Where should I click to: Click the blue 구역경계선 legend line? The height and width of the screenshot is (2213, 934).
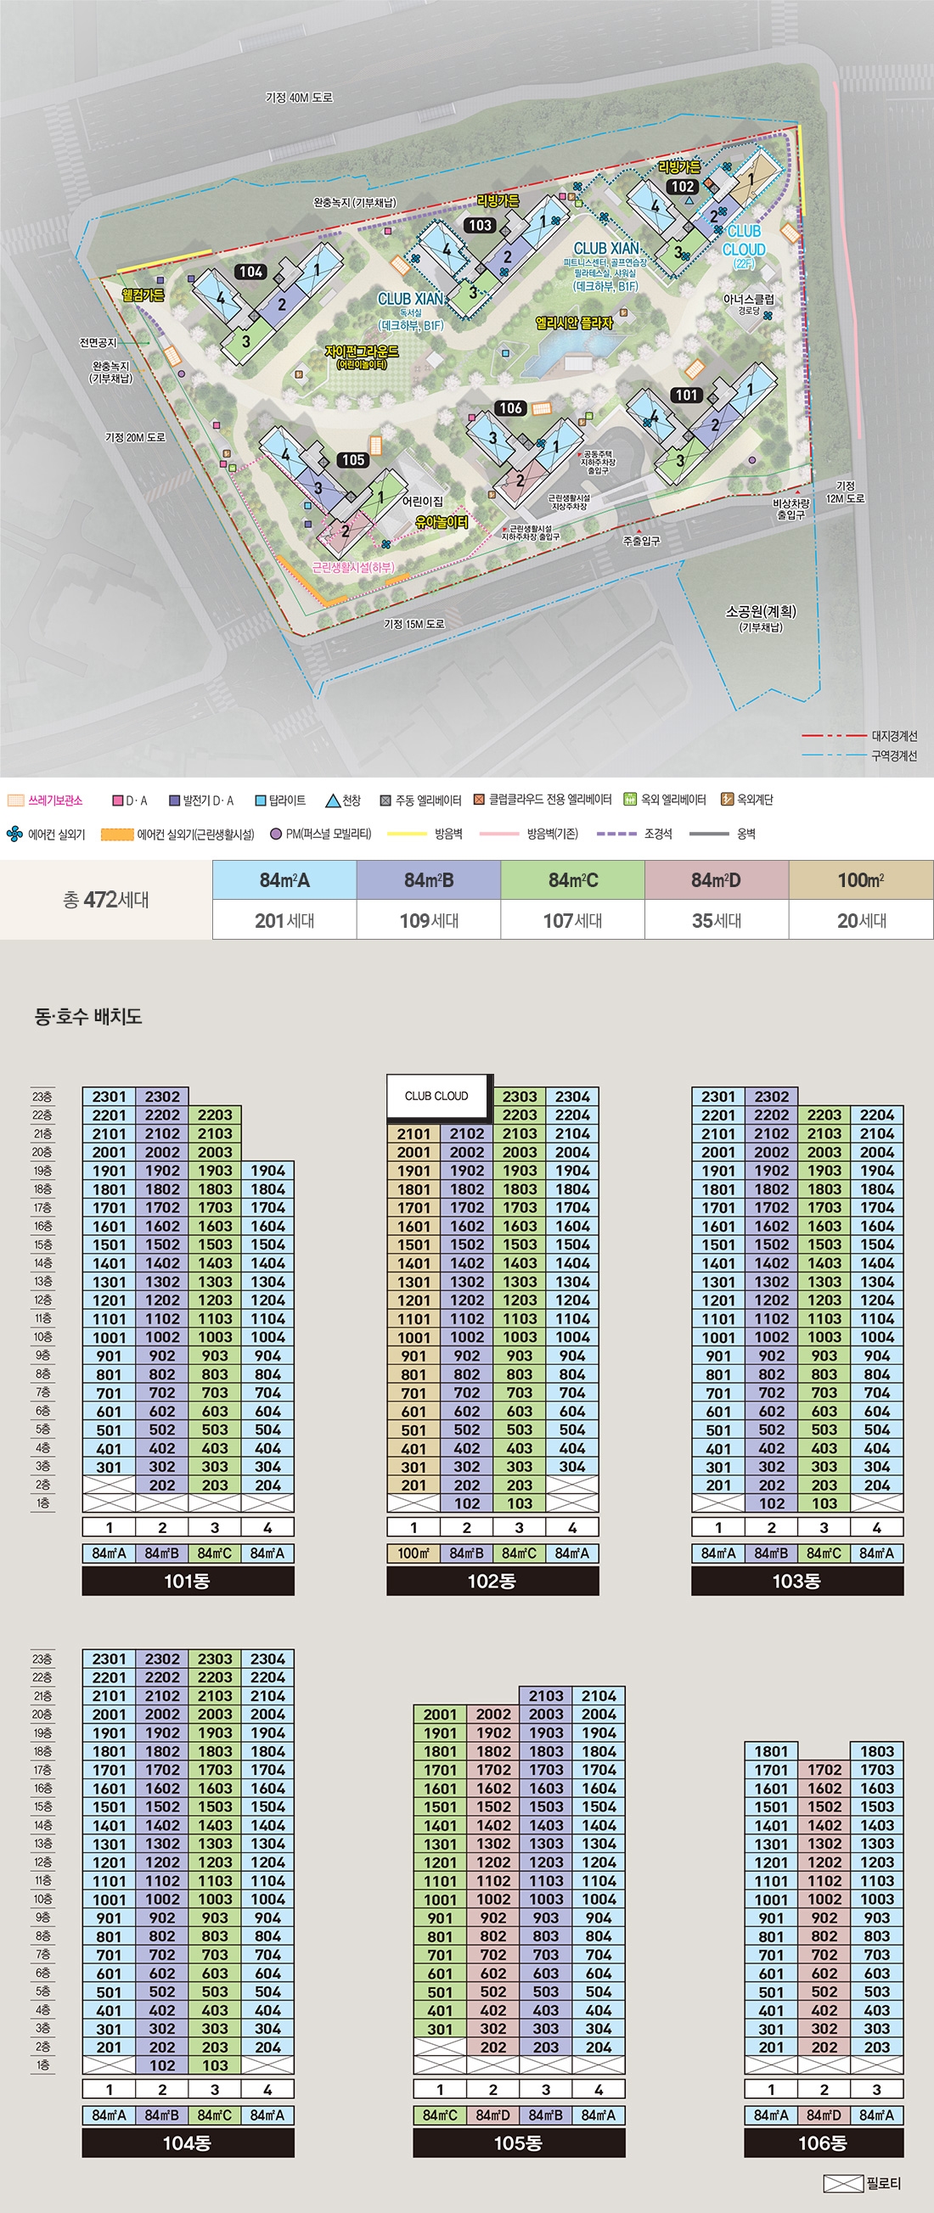(x=834, y=756)
